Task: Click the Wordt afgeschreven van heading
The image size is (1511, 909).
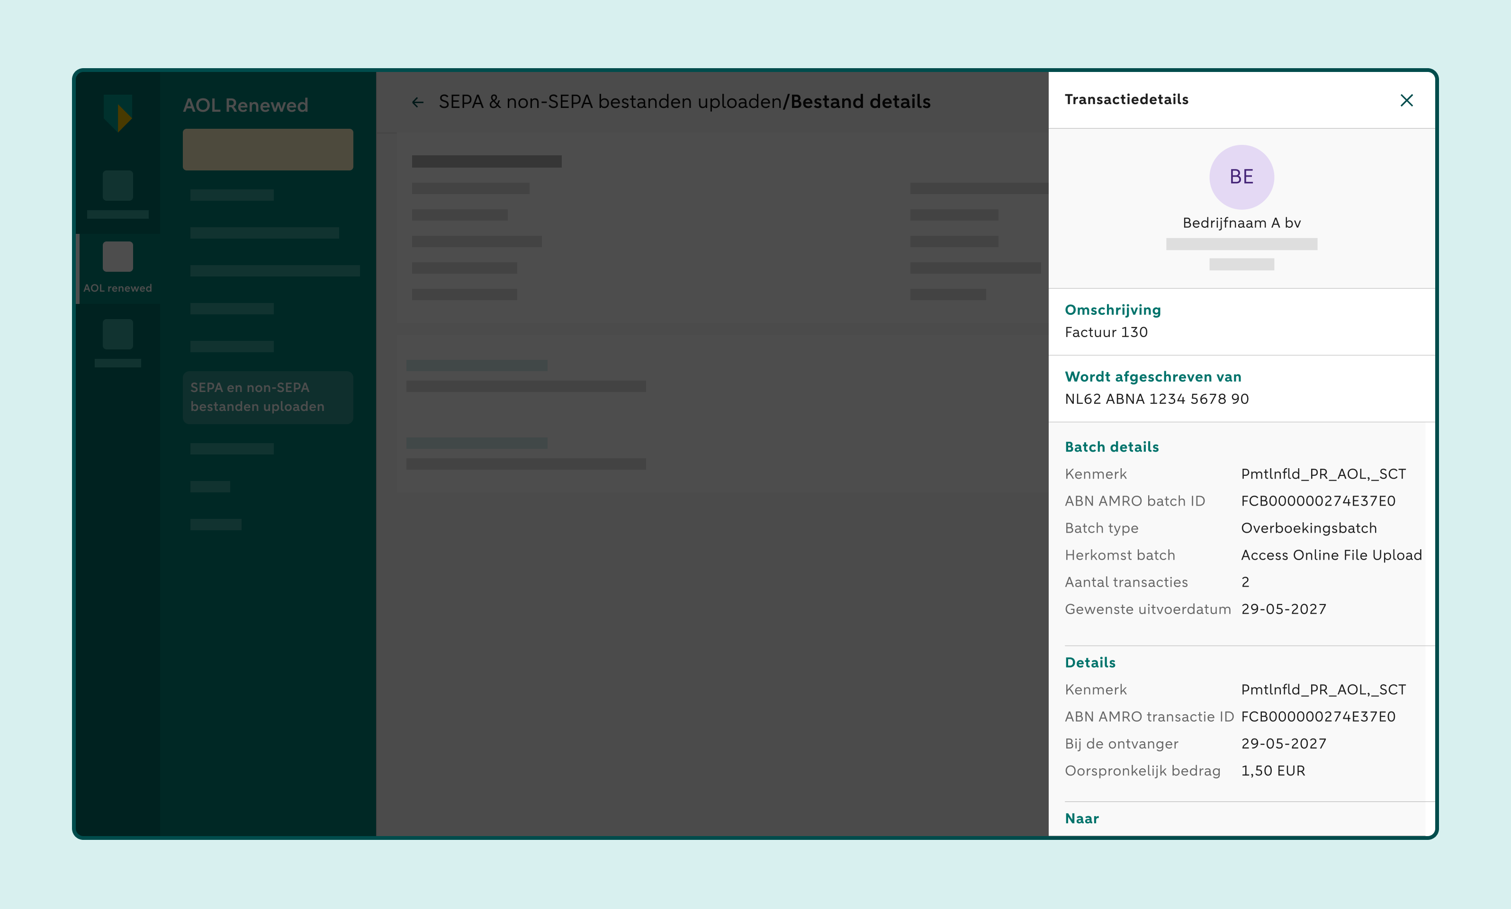Action: [1152, 377]
